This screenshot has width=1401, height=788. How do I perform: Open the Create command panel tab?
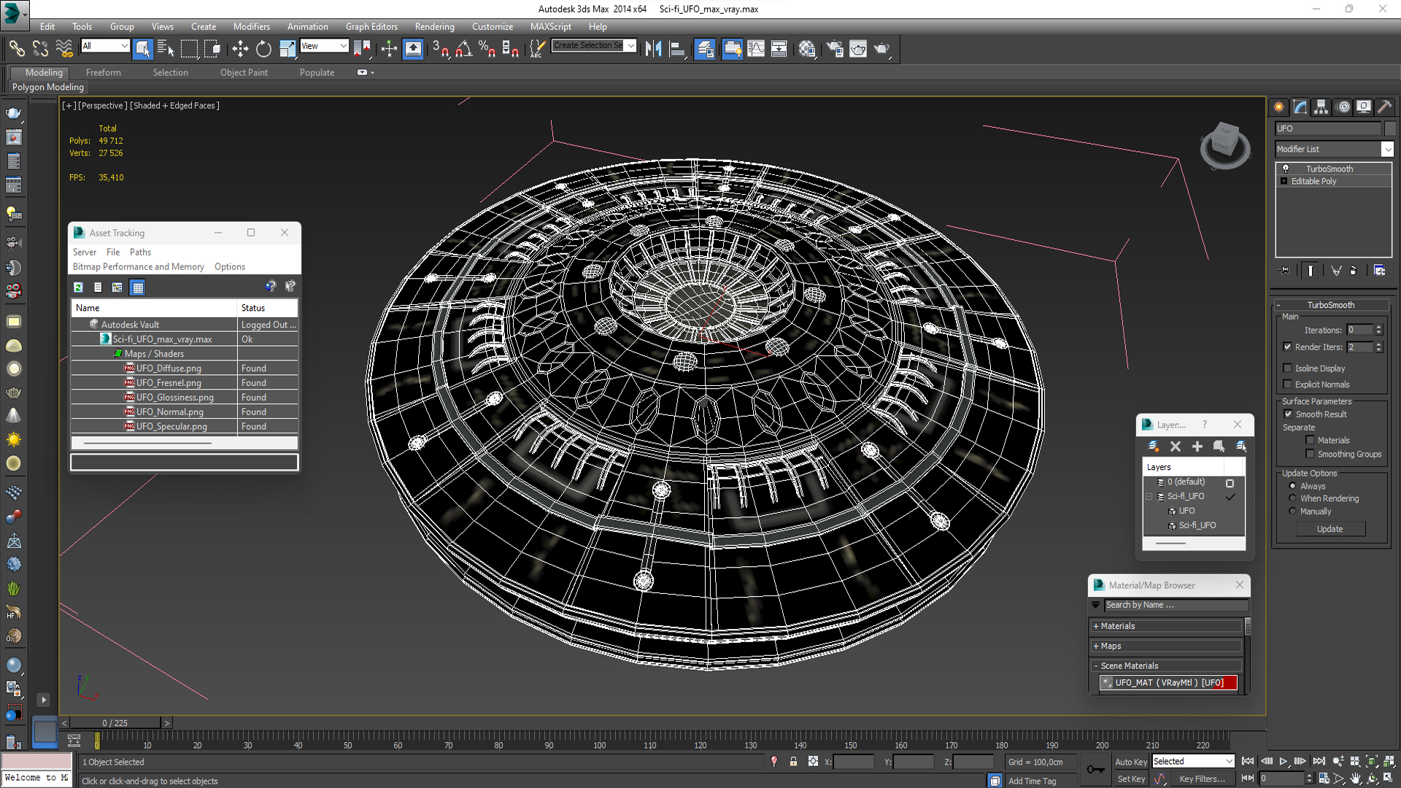[x=1279, y=107]
